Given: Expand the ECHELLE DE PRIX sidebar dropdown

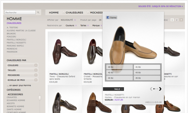Looking at the screenshot, I should click(22, 80).
